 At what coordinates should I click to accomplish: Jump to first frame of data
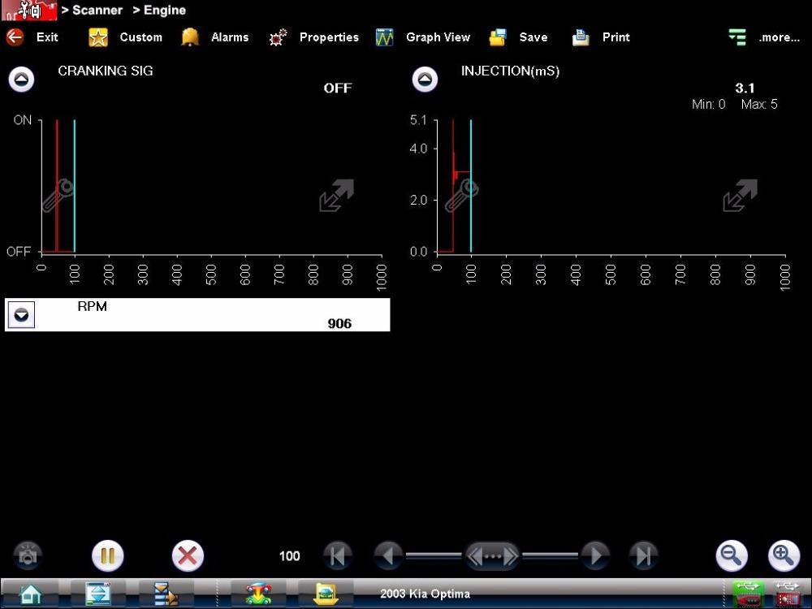point(338,556)
